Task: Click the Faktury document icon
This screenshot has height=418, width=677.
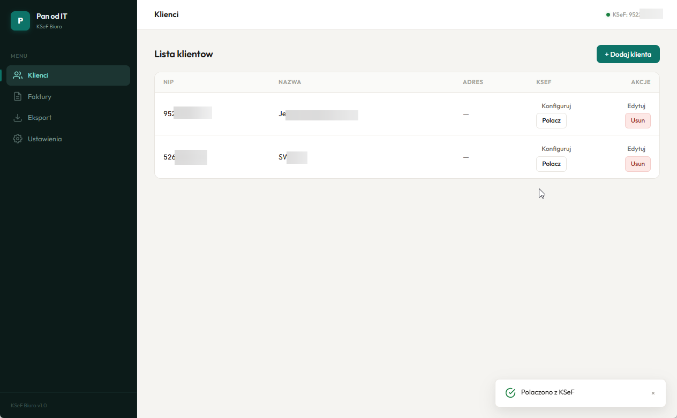Action: pos(18,97)
